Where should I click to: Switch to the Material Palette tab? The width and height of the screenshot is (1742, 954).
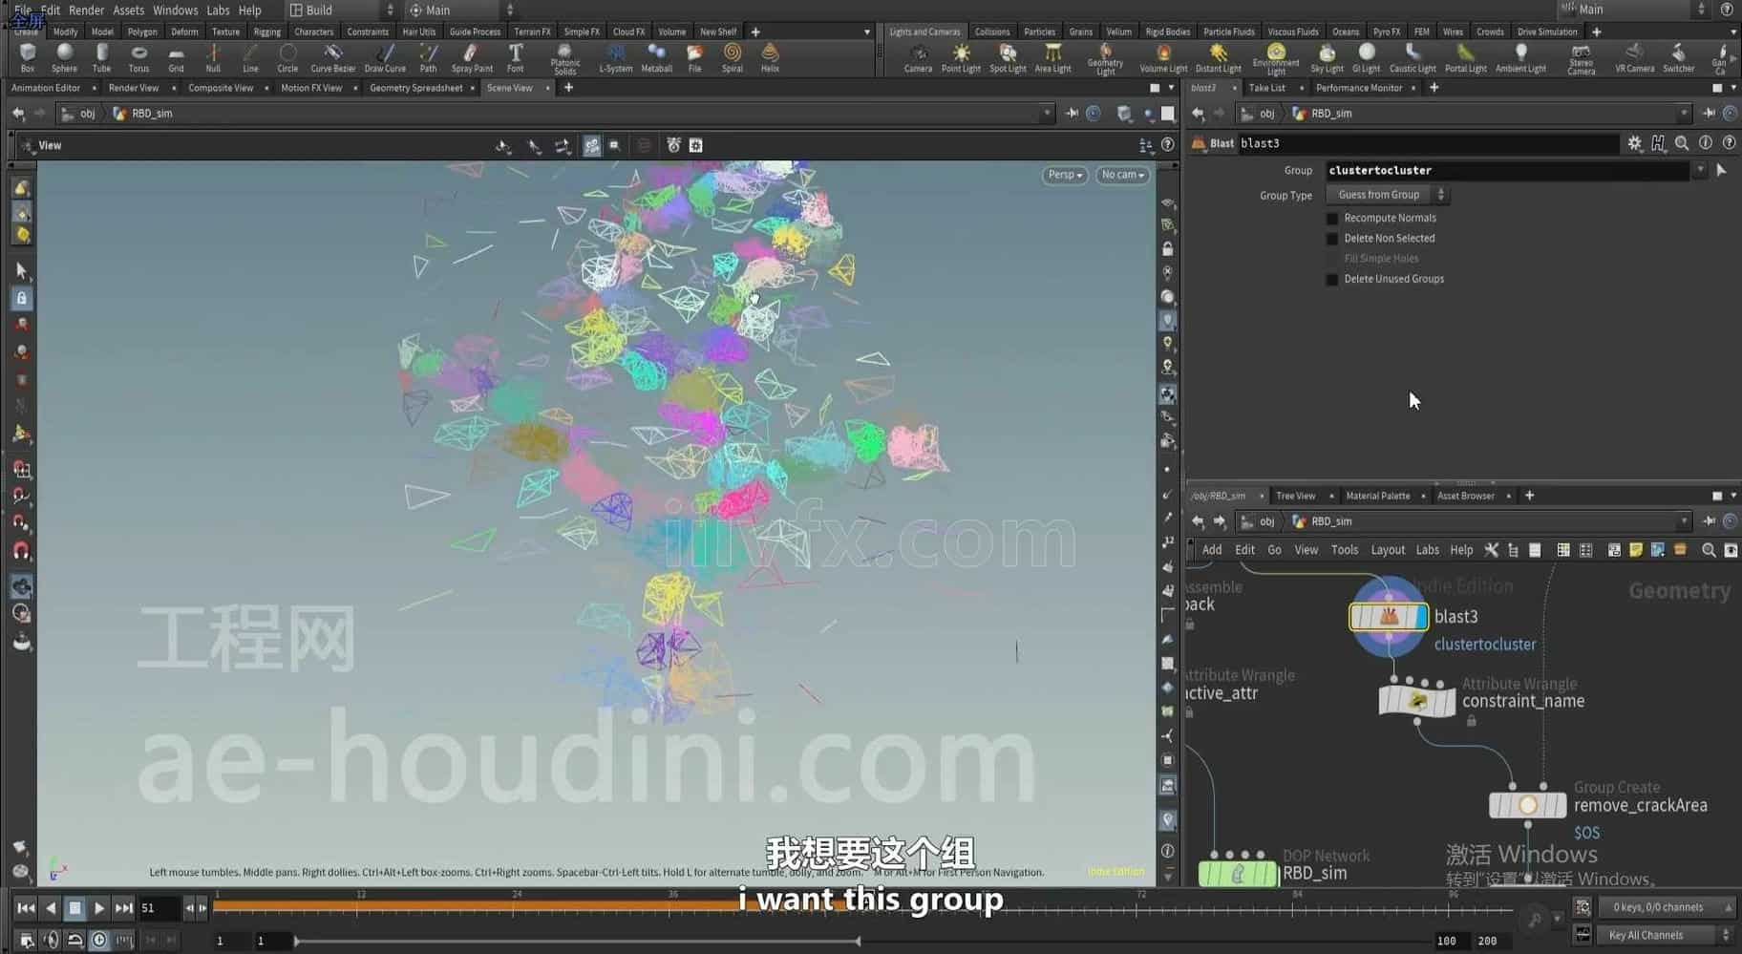(1377, 496)
